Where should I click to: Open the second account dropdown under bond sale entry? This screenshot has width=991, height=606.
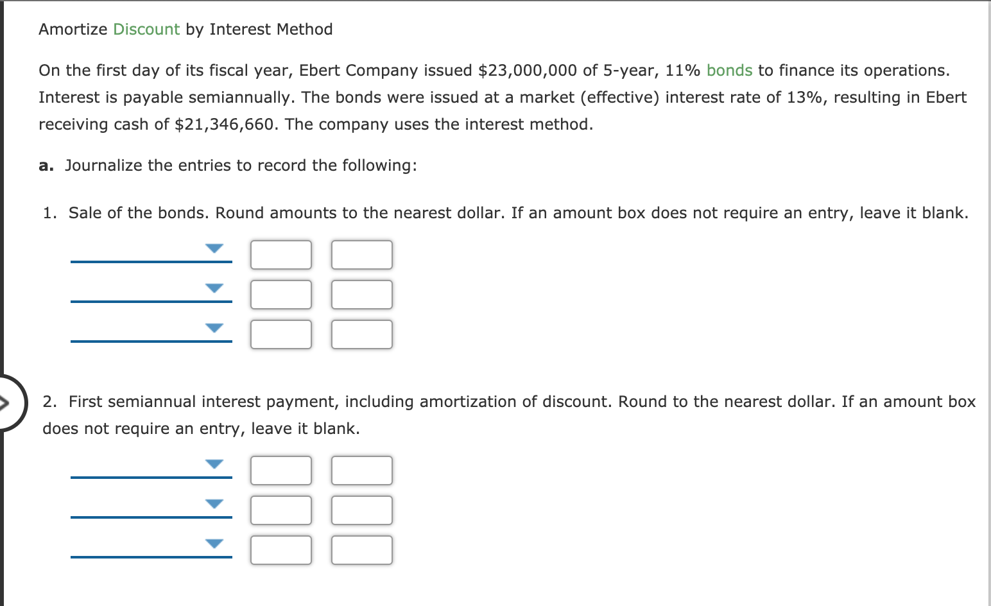click(x=214, y=289)
